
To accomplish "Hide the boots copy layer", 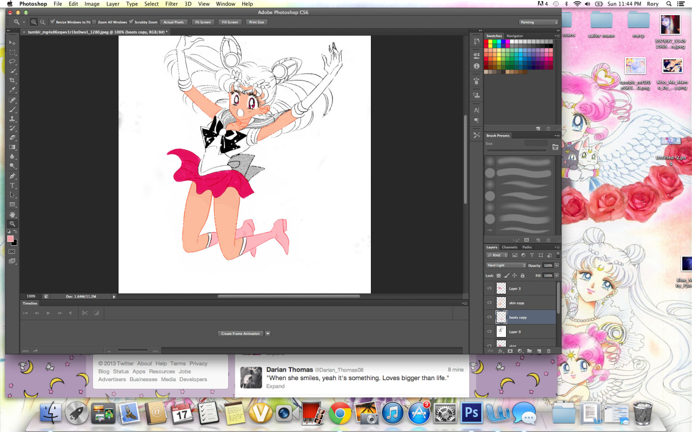I will pos(489,317).
